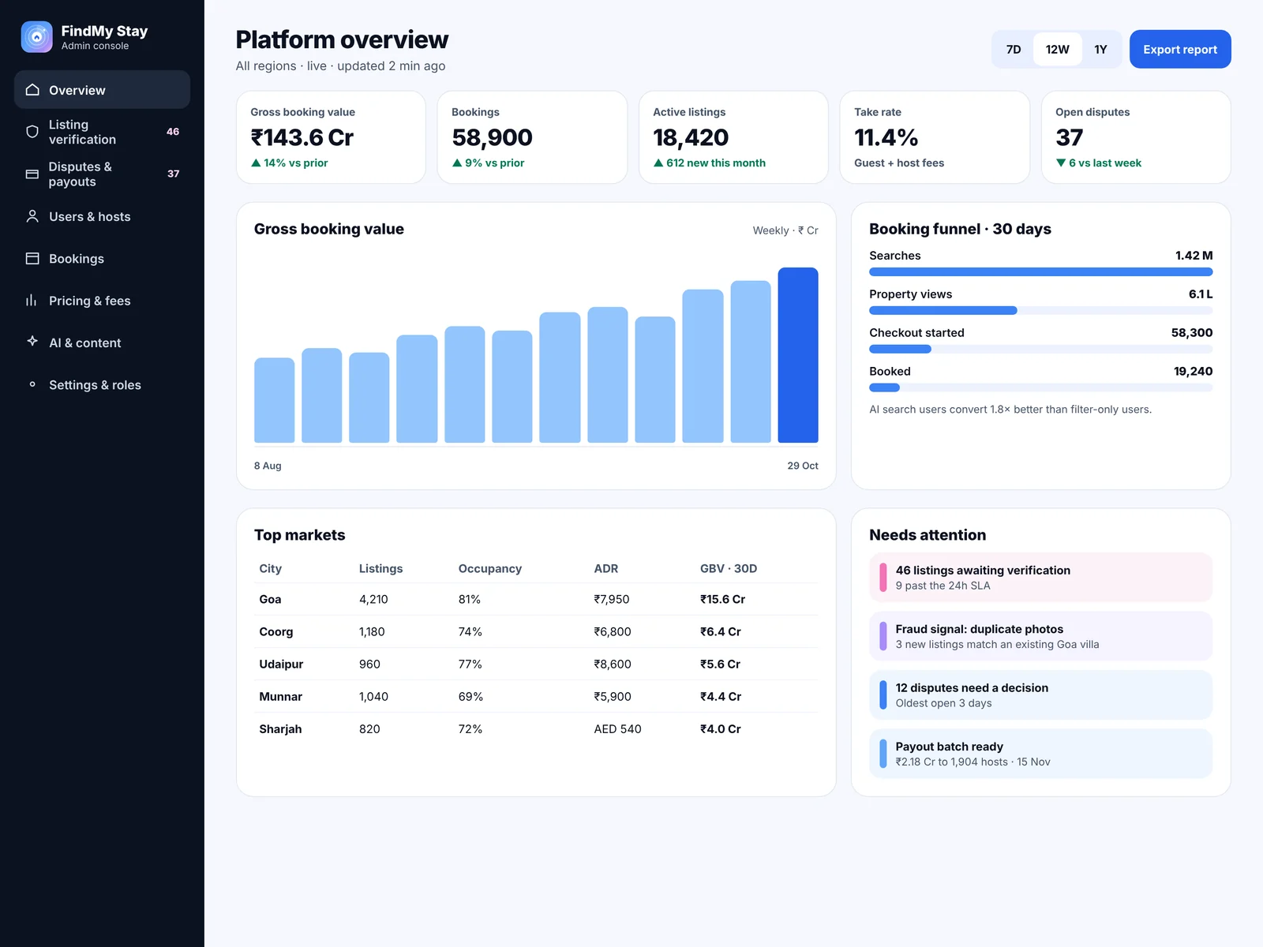Click the 58,300 checkout started value
The height and width of the screenshot is (947, 1263).
1192,332
